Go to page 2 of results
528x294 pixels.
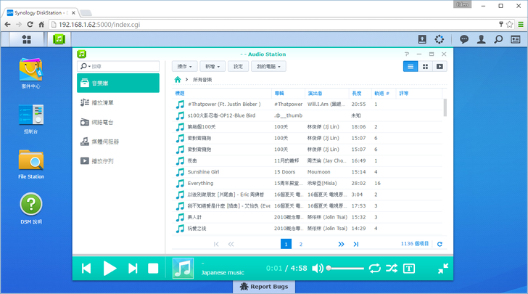301,245
